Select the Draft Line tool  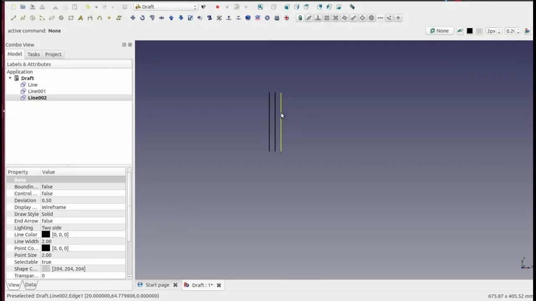(x=13, y=18)
